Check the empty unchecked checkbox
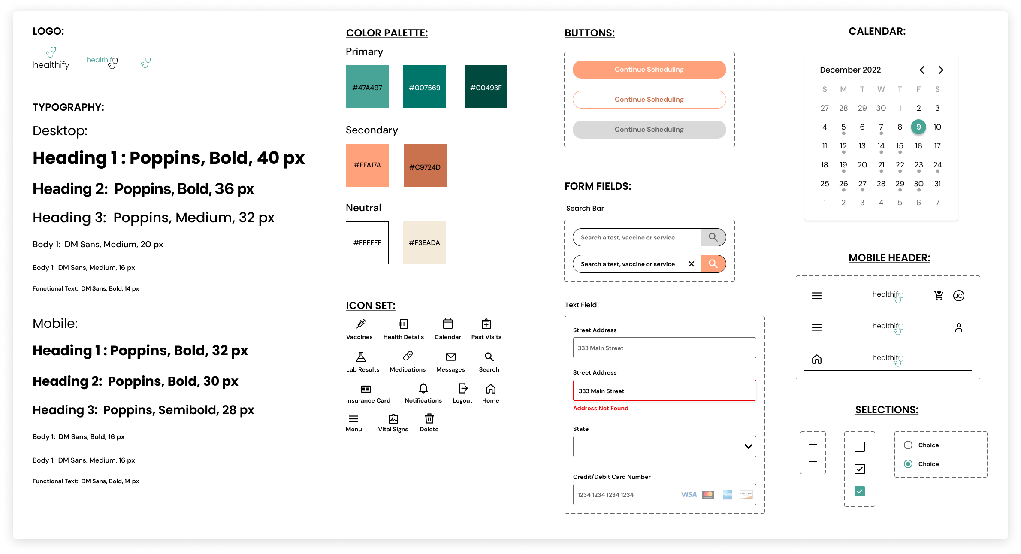 pos(859,447)
